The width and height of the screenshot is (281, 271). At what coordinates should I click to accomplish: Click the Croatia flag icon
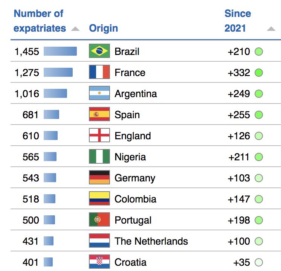tap(99, 262)
